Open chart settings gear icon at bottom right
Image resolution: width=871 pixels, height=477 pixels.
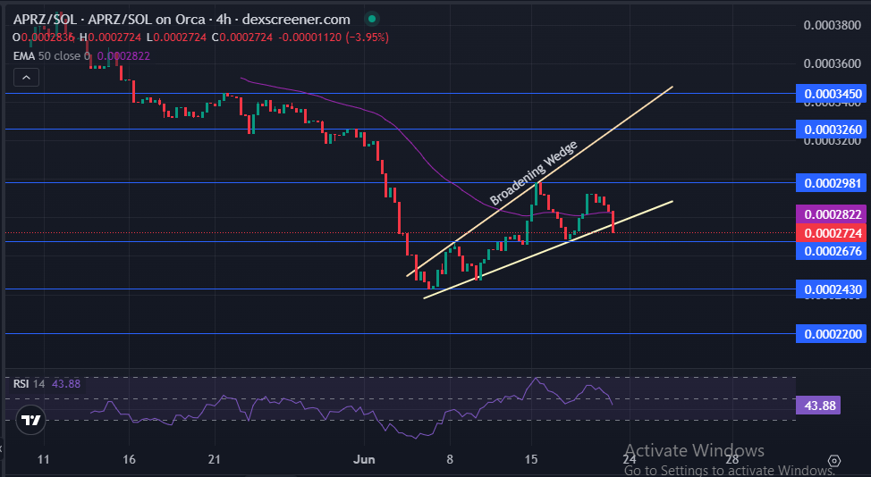point(833,460)
